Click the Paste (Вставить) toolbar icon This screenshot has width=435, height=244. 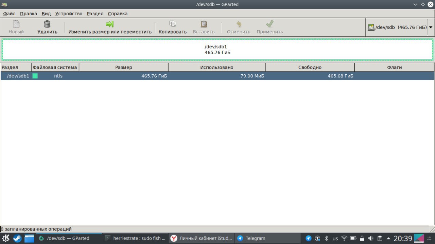click(204, 24)
